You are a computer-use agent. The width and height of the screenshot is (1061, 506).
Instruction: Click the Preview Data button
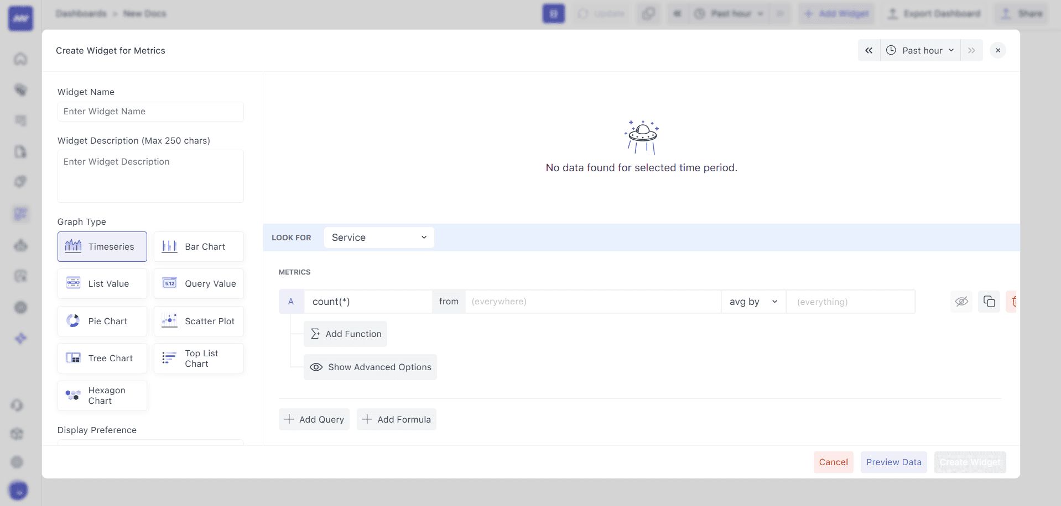893,462
